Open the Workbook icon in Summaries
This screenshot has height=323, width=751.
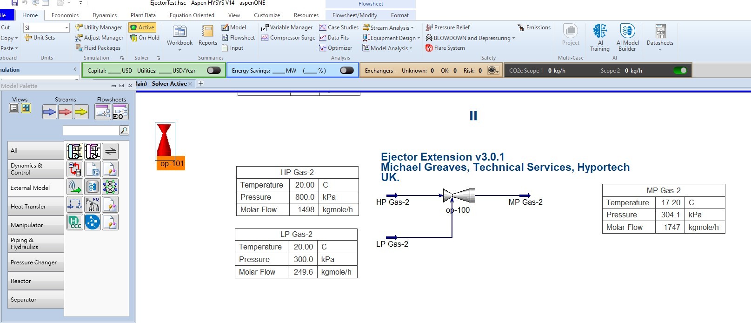(x=179, y=35)
